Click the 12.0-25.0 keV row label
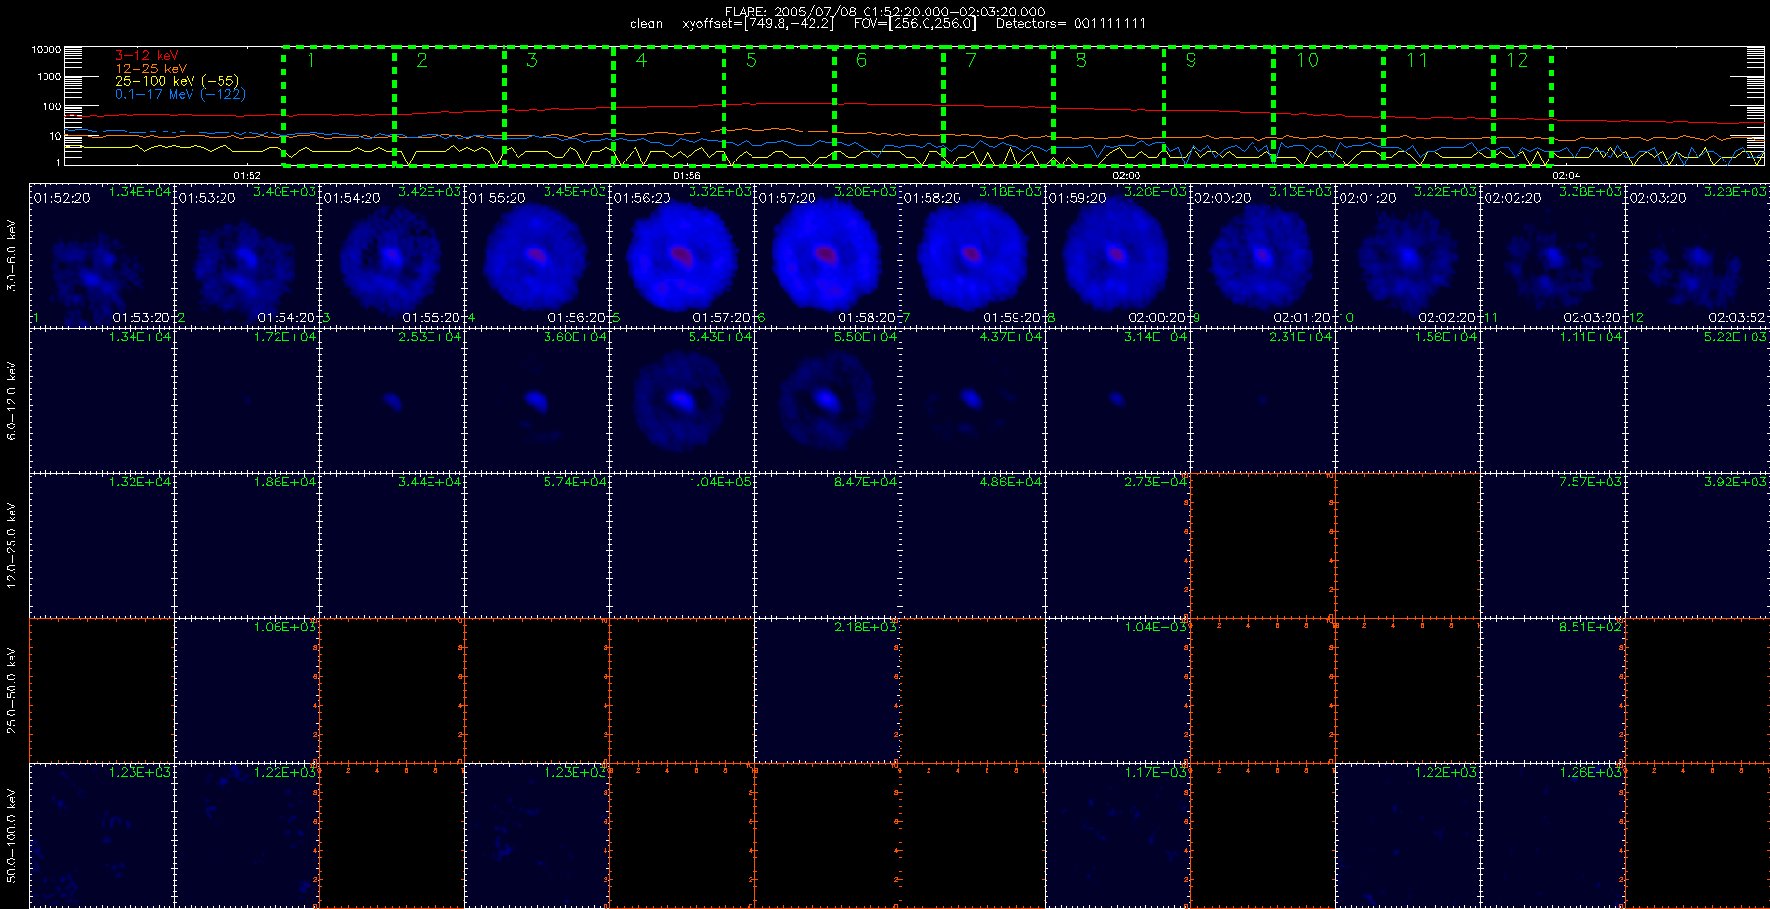Screen dimensions: 1770x909 coord(12,545)
